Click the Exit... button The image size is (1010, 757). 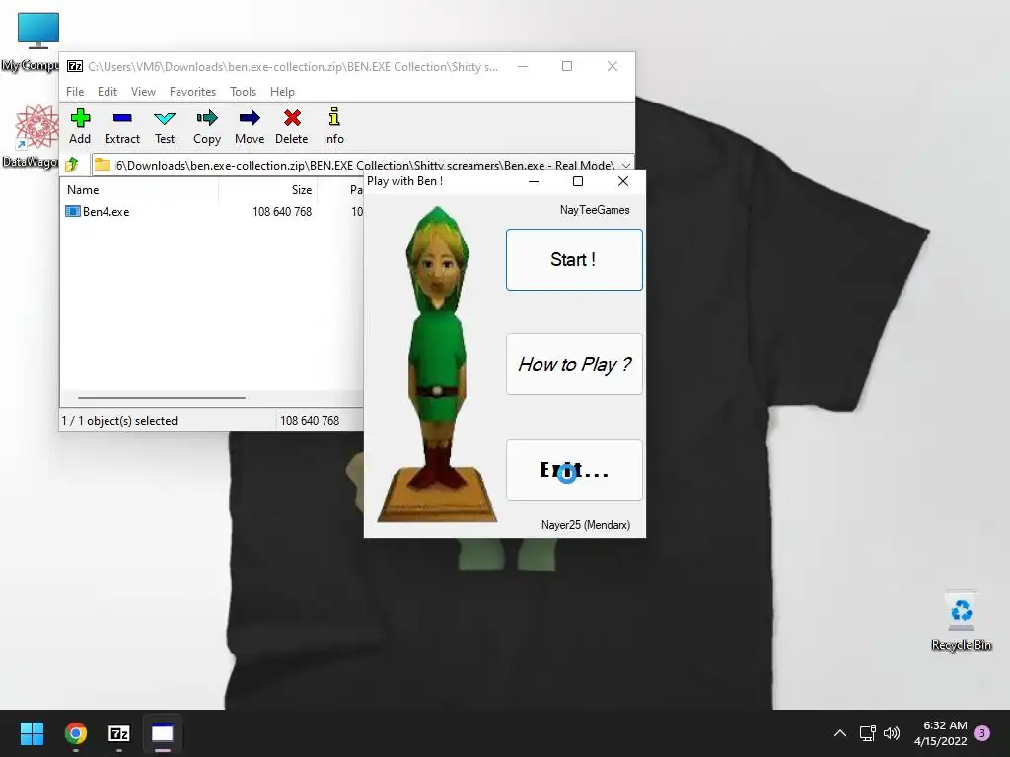point(574,470)
